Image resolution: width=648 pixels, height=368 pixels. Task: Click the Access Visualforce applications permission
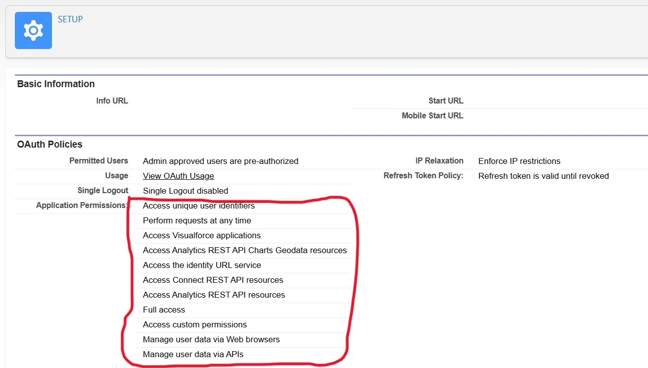pos(201,235)
